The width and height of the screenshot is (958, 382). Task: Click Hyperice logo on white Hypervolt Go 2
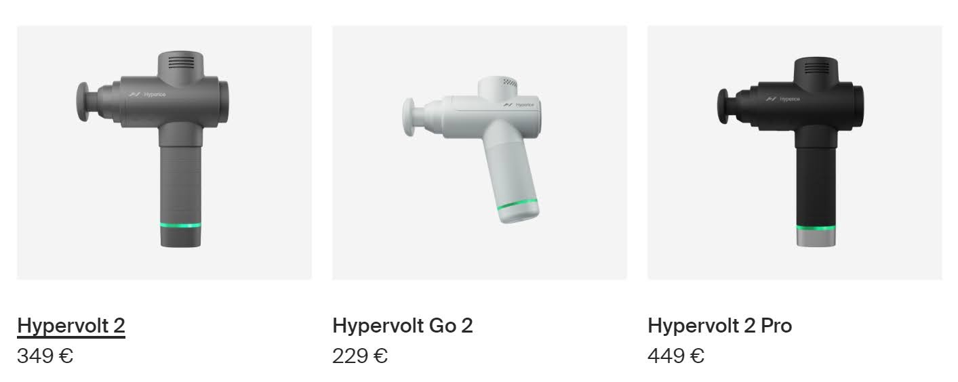tap(519, 105)
